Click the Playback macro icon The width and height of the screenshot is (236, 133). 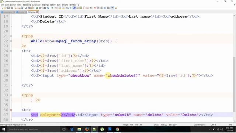[x=102, y=8]
